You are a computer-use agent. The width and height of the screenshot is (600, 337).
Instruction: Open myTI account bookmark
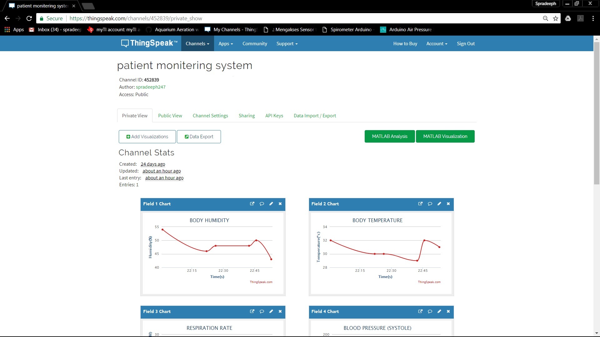click(114, 30)
